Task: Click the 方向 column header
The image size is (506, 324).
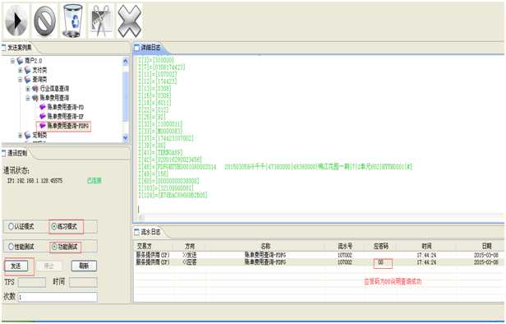Action: (x=190, y=247)
